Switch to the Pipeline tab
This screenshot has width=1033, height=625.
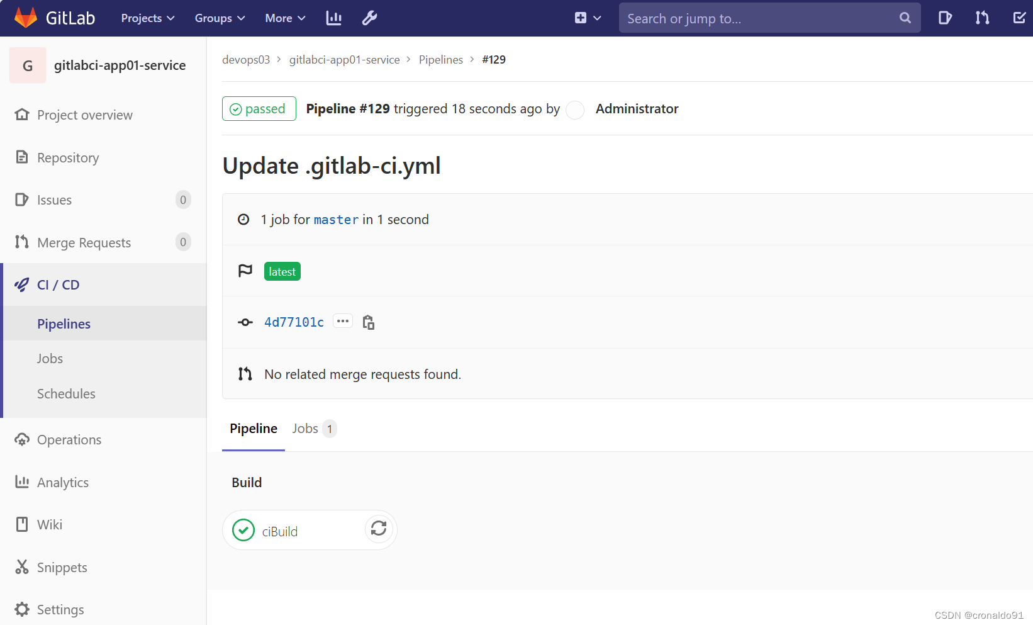coord(254,429)
